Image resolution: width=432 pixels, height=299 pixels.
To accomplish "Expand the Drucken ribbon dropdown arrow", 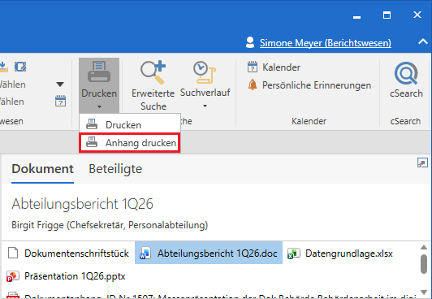I will [99, 106].
